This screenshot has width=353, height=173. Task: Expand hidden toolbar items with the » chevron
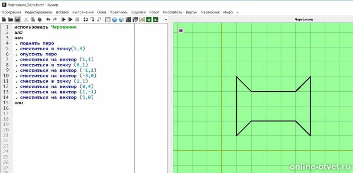(x=166, y=19)
